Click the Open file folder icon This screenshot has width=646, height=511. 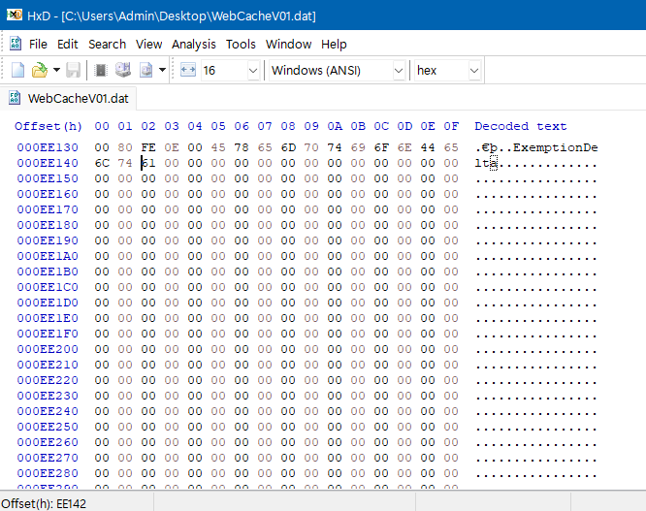[x=39, y=70]
